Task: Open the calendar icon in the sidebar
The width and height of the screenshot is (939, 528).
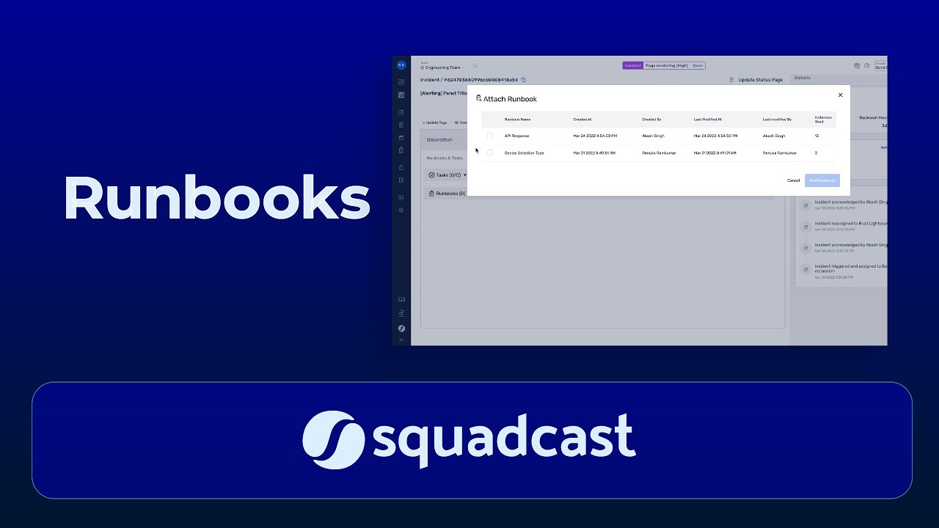Action: [401, 137]
